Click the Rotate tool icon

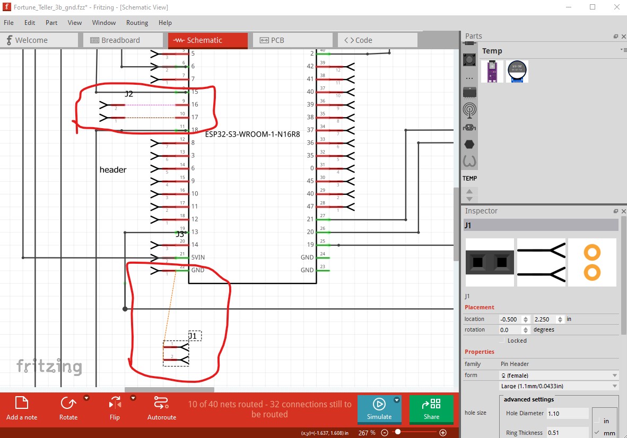point(68,404)
